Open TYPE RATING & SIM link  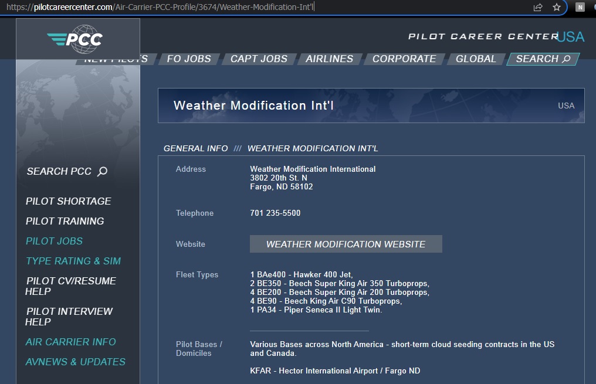tap(73, 261)
